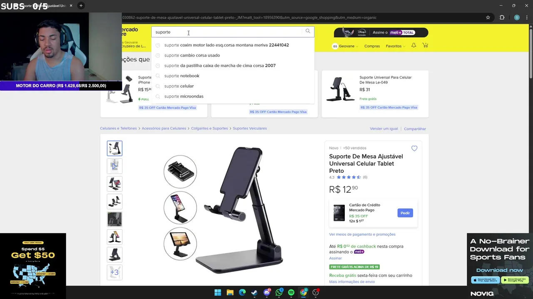
Task: Click inside the 'suporte' search field
Action: (x=227, y=32)
